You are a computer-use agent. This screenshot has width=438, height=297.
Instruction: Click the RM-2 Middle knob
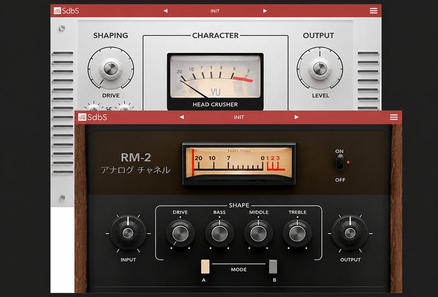pyautogui.click(x=258, y=233)
